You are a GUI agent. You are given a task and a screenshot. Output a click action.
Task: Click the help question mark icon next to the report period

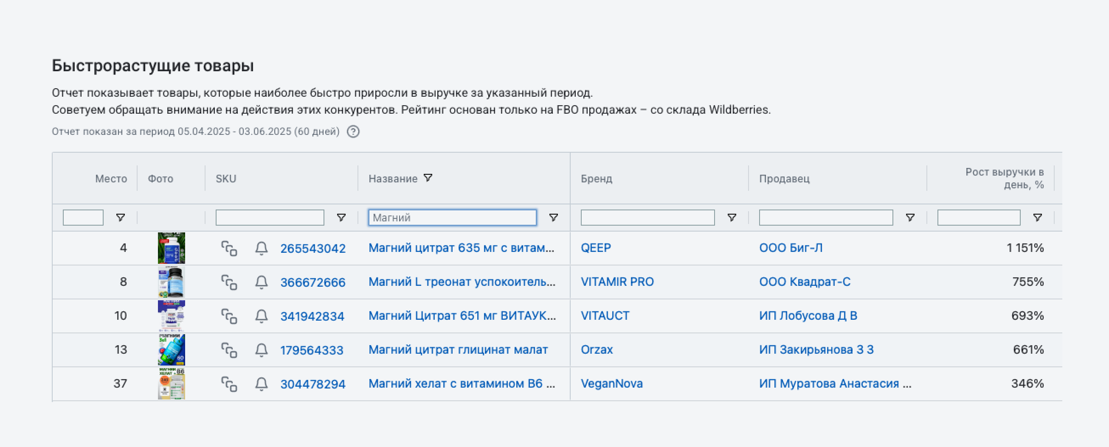click(x=353, y=131)
